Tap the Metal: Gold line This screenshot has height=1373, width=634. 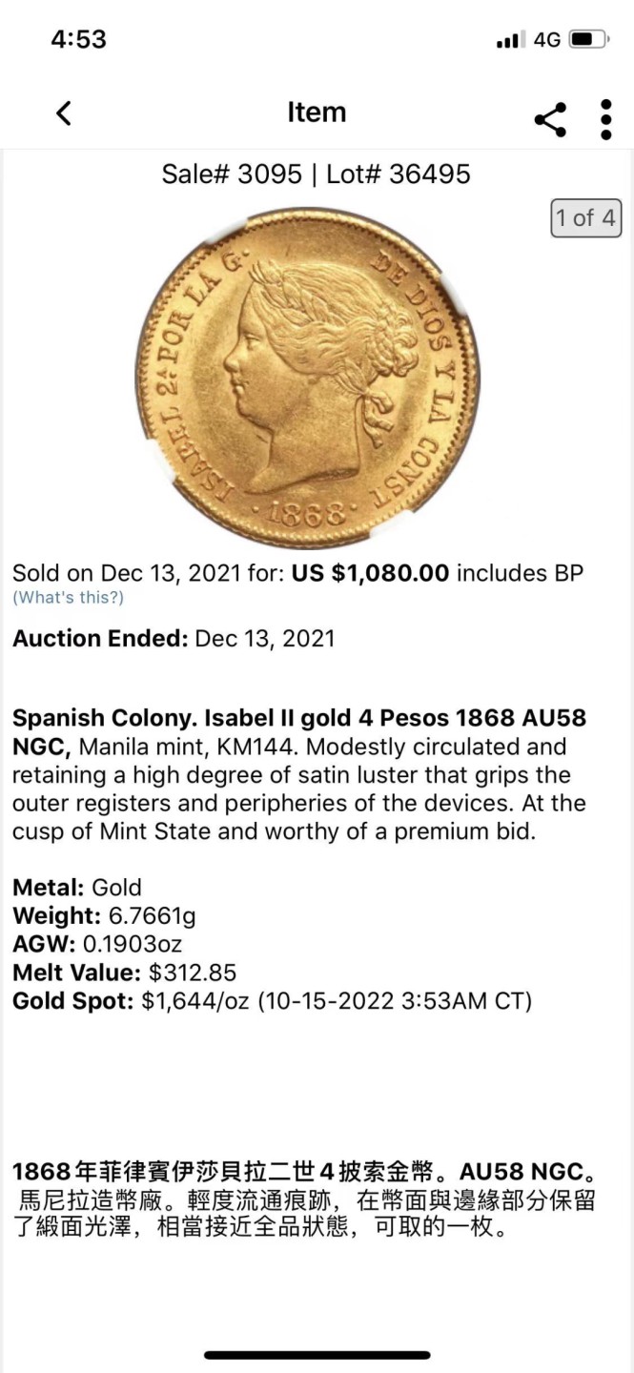click(76, 888)
